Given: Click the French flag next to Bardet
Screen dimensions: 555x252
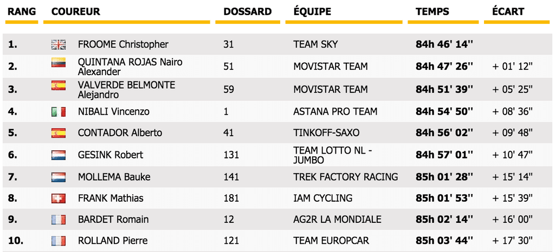Looking at the screenshot, I should [x=58, y=220].
